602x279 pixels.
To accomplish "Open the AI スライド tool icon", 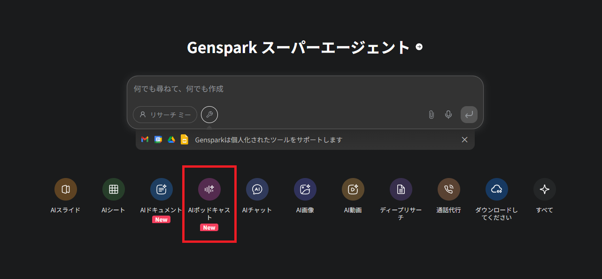I will 66,189.
